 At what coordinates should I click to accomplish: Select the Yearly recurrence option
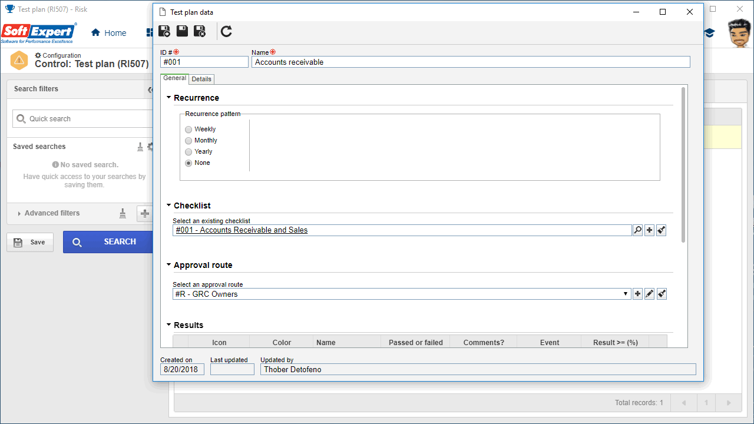point(188,151)
